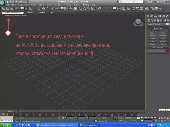The image size is (170, 127).
Task: Switch to the Freeform ribbon tab
Action: [x=30, y=13]
